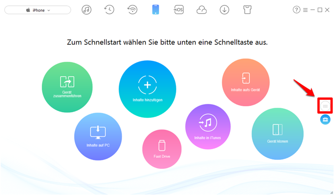Open the iCloud manager cloud icon
Image resolution: width=334 pixels, height=195 pixels.
tap(201, 10)
